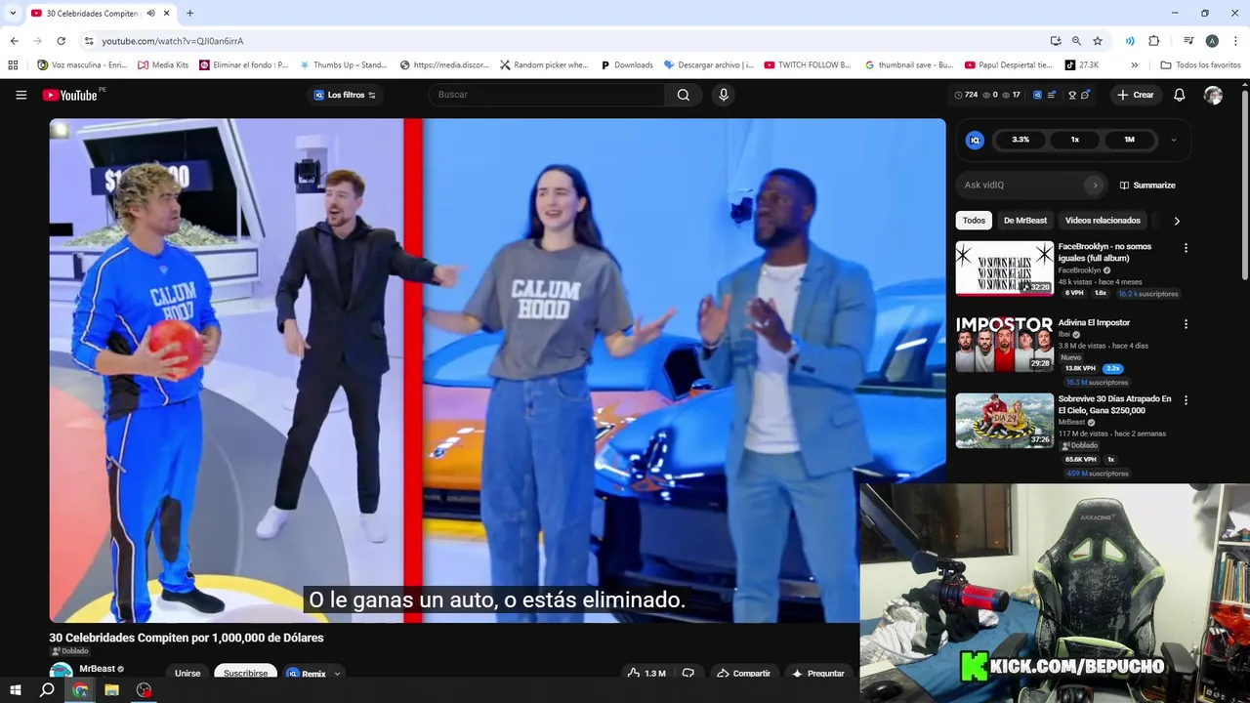Click the Suscribirse button
This screenshot has height=703, width=1250.
click(x=245, y=673)
